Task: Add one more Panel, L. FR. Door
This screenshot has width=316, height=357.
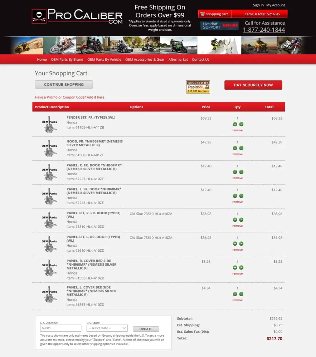Action: coord(235,196)
